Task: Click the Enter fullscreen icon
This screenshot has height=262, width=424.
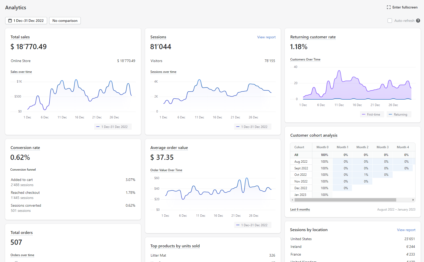Action: tap(388, 7)
